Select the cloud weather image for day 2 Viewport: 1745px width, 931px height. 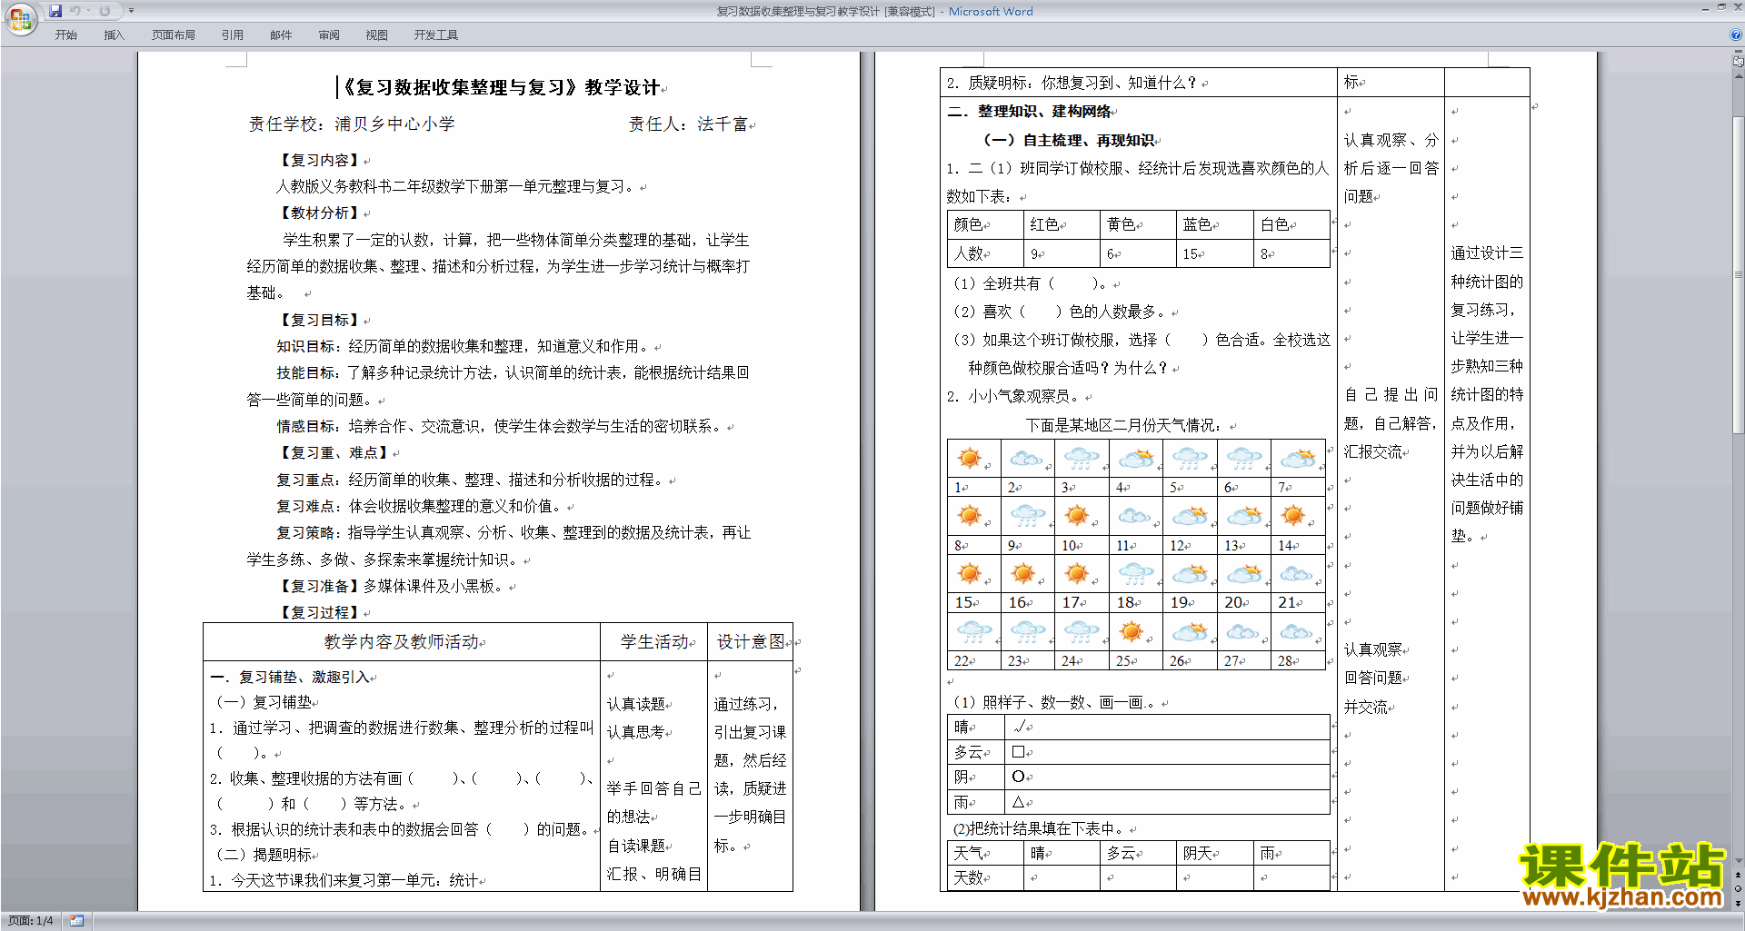coord(1025,459)
